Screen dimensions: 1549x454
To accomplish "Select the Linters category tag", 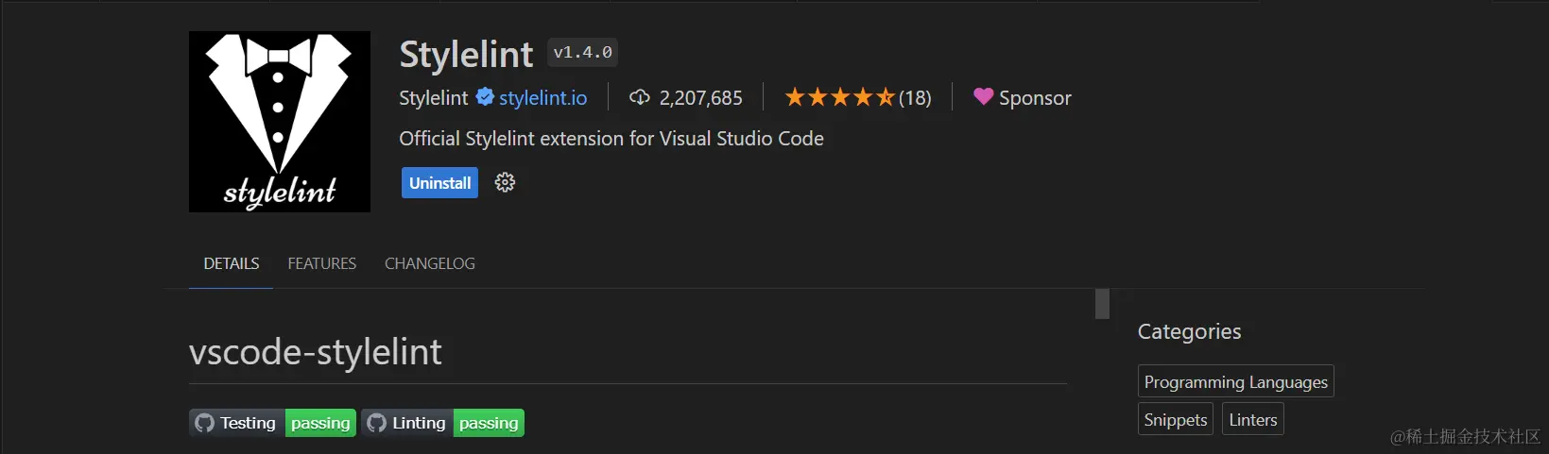I will click(x=1253, y=420).
